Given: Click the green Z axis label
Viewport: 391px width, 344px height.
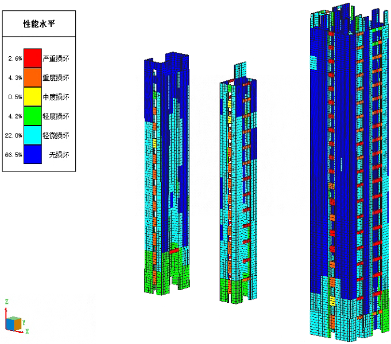Looking at the screenshot, I should tap(6, 302).
